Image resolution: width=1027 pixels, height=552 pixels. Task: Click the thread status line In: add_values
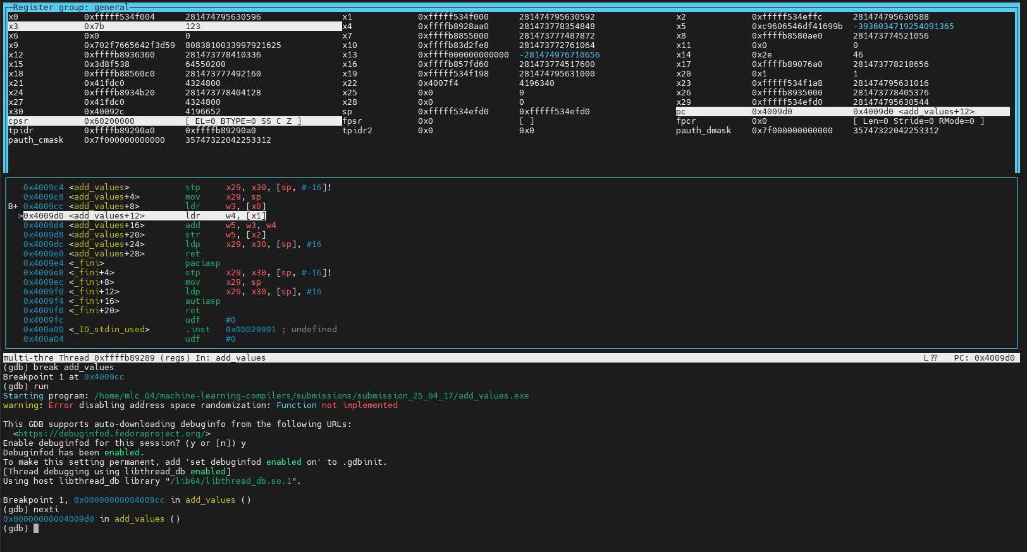coord(230,358)
